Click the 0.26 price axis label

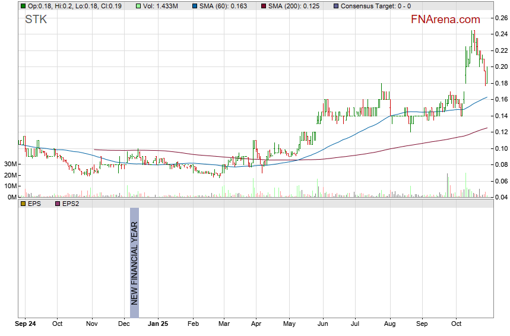501,18
